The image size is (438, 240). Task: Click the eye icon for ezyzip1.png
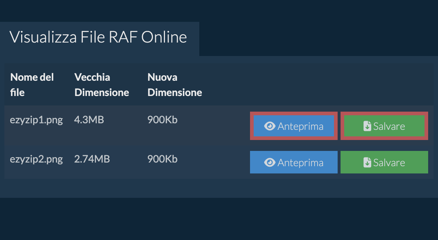click(269, 126)
